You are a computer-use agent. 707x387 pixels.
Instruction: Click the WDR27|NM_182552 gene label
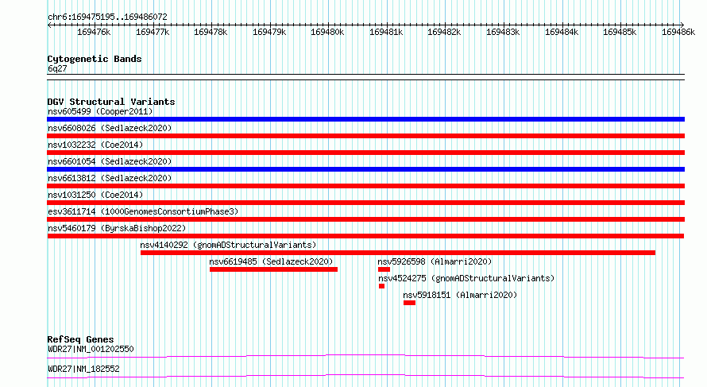point(83,369)
